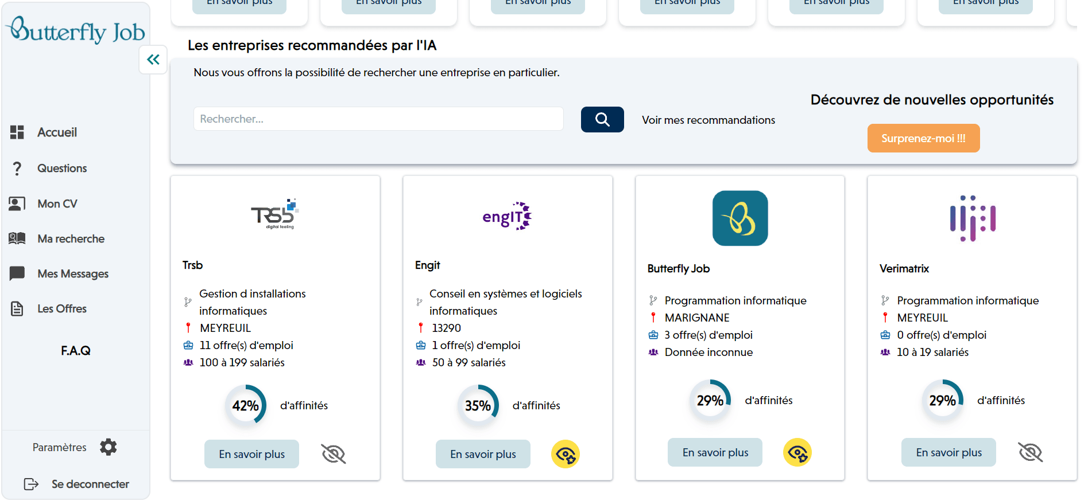This screenshot has width=1088, height=501.
Task: Go to Accueil in the sidebar
Action: [57, 132]
